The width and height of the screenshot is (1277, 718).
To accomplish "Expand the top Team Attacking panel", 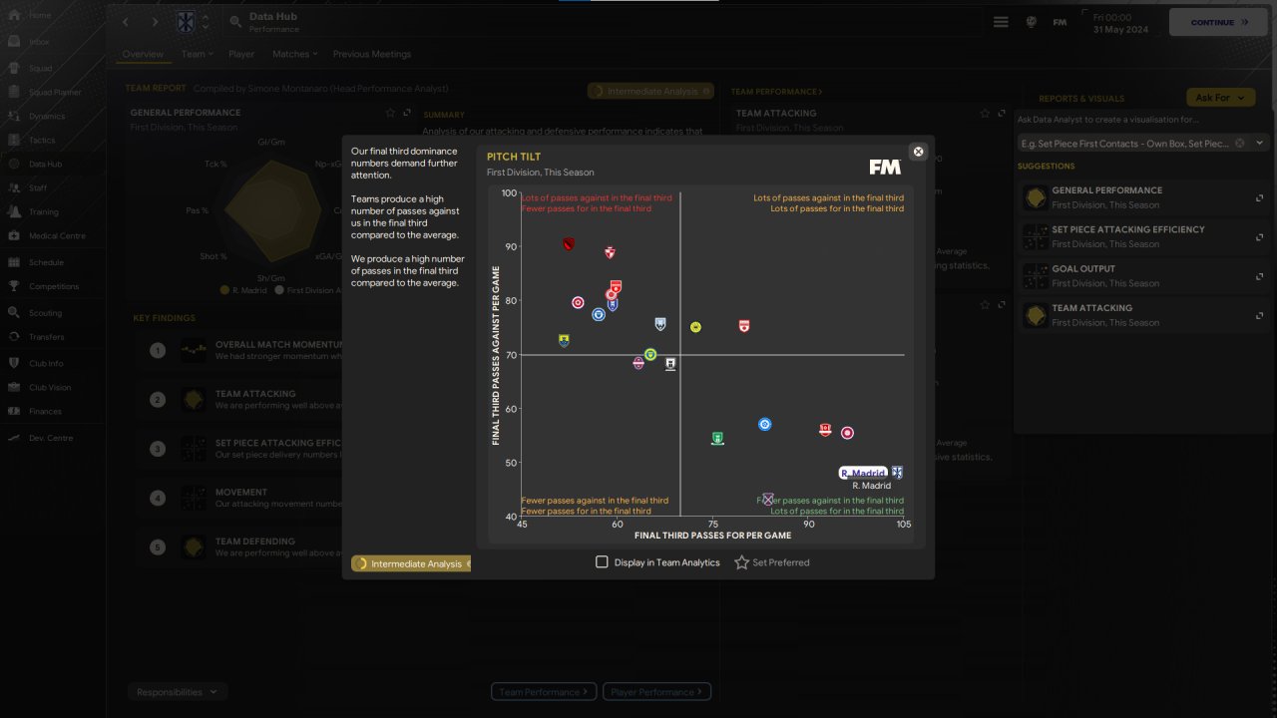I will pyautogui.click(x=1001, y=113).
